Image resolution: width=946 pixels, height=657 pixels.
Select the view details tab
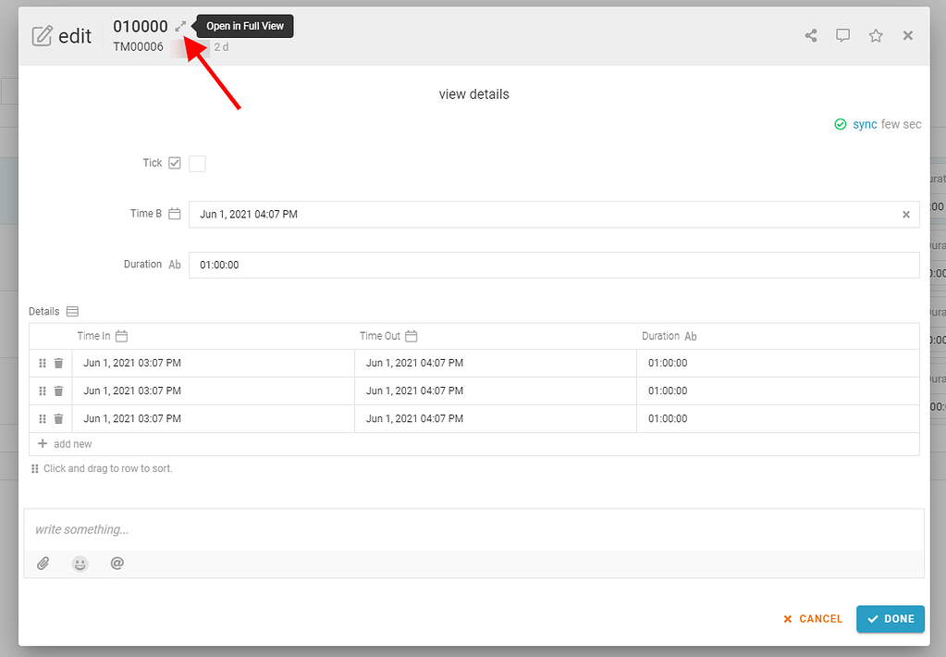(x=473, y=93)
